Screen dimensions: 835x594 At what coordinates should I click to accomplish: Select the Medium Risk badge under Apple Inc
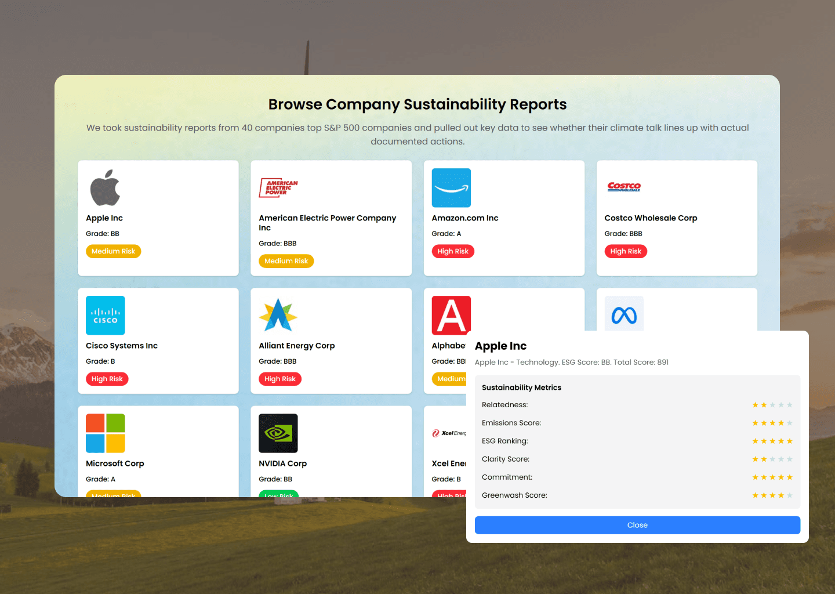pos(113,251)
